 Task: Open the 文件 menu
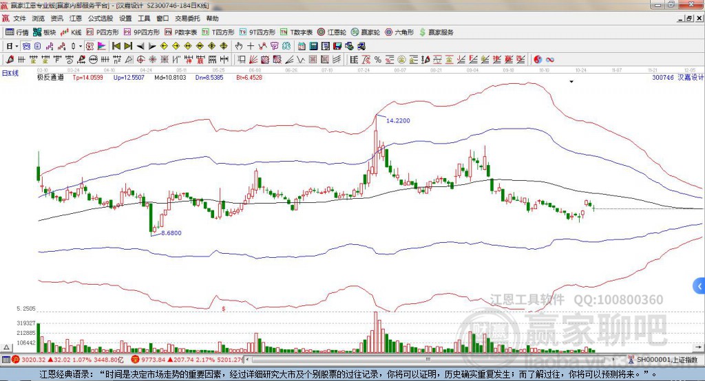click(x=19, y=19)
